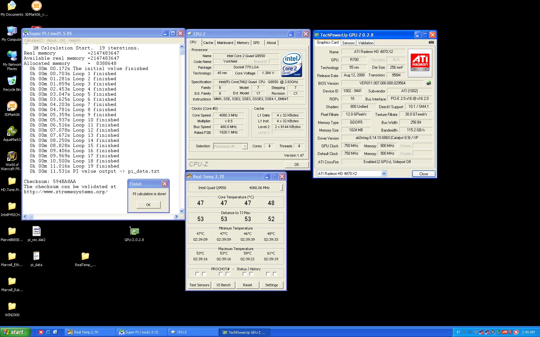Click the OK button in CPU-Z

tap(297, 164)
